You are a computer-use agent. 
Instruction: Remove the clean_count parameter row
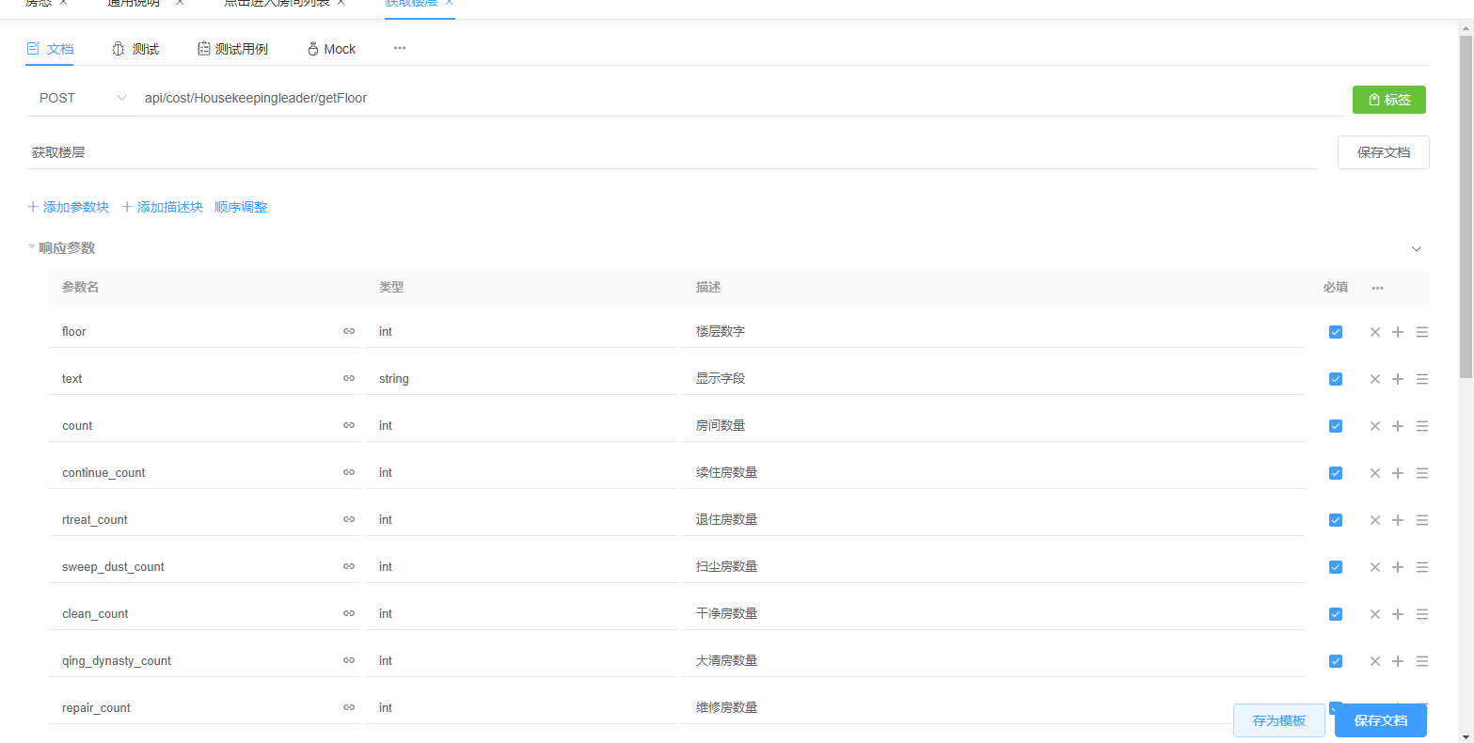tap(1374, 614)
